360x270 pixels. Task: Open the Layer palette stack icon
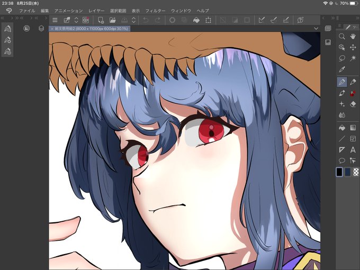coord(41,29)
